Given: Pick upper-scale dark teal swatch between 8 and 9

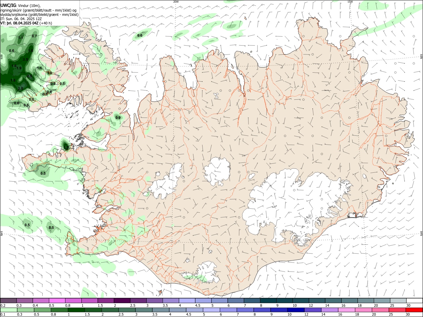Looking at the screenshot, I should [268, 300].
